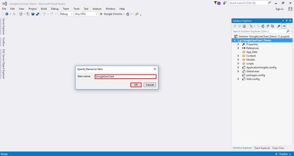Expand the scripts folder node
The image size is (294, 156).
pos(238,63)
